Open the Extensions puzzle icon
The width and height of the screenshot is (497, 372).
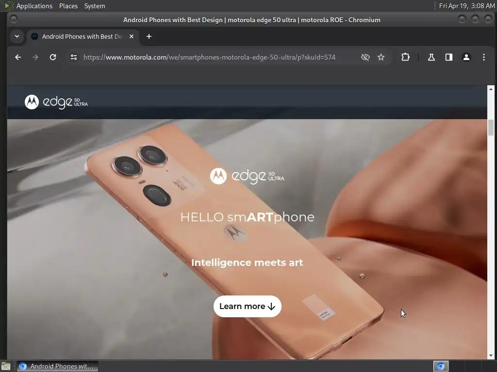(405, 57)
